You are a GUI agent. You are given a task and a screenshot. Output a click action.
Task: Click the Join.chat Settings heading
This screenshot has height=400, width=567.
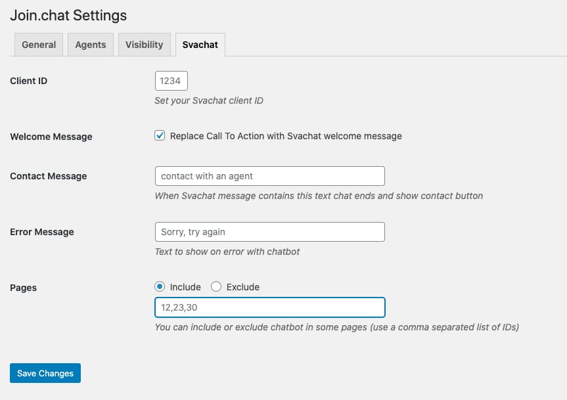68,16
